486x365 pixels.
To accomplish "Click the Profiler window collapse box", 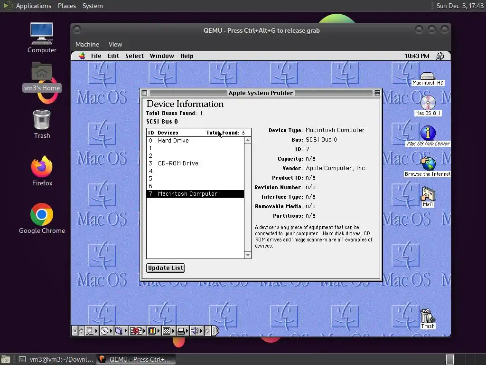I will (377, 93).
